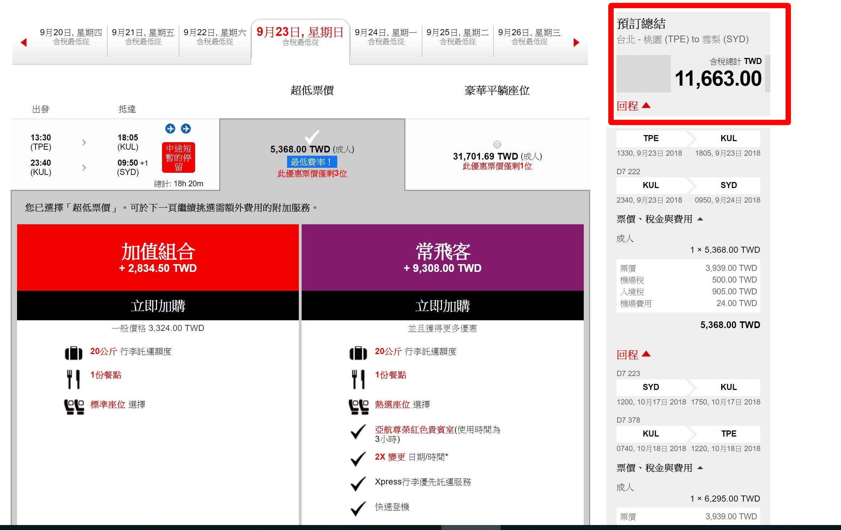Click 一般價格 3,324.00 TWD text
The height and width of the screenshot is (530, 841).
click(158, 328)
